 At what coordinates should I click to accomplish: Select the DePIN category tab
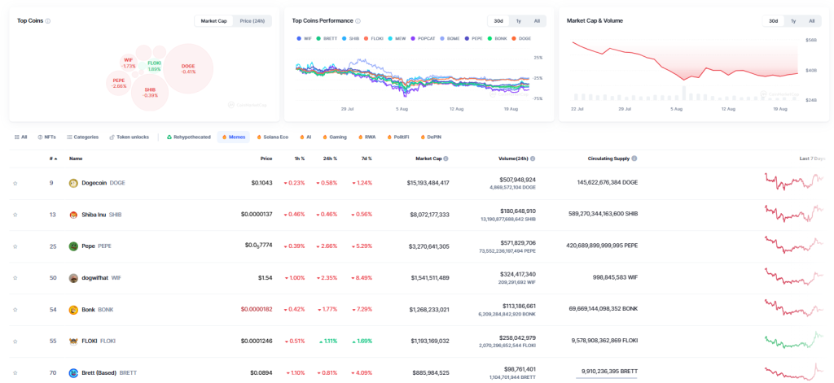[431, 137]
